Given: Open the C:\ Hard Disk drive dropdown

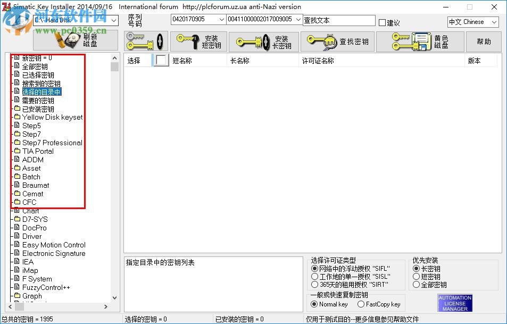Looking at the screenshot, I should (x=115, y=20).
